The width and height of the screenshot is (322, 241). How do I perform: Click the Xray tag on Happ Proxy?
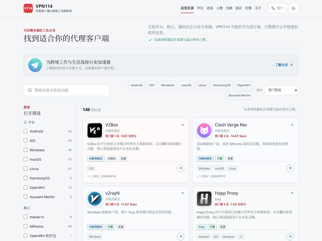coord(202,227)
